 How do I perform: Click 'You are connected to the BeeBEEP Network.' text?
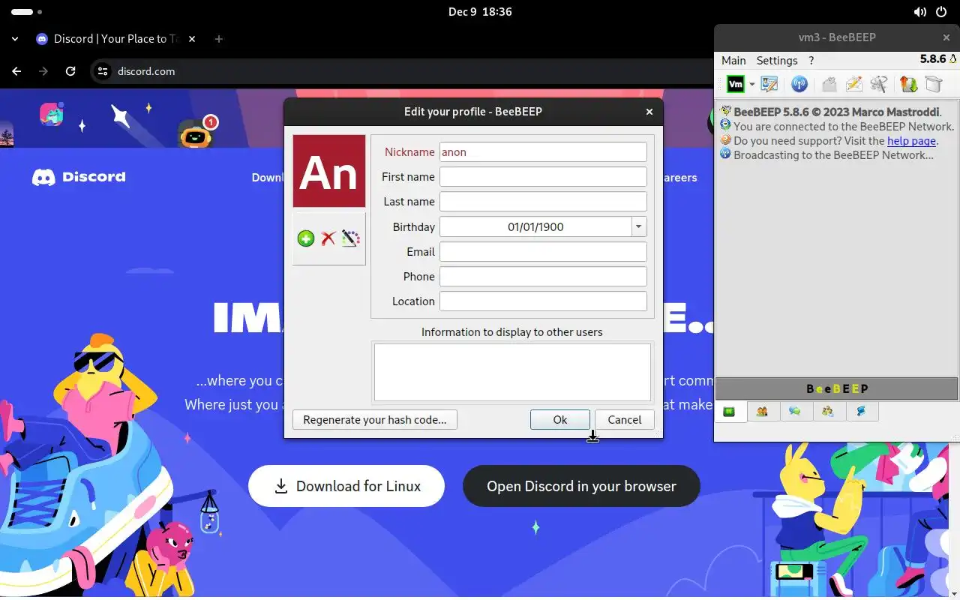(844, 127)
